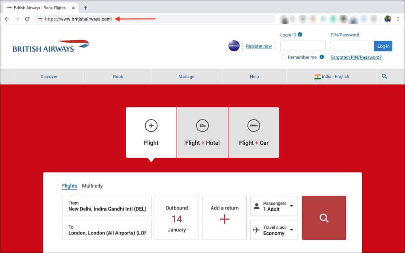Image resolution: width=405 pixels, height=253 pixels.
Task: Click the Chrome profile avatar
Action: click(388, 19)
